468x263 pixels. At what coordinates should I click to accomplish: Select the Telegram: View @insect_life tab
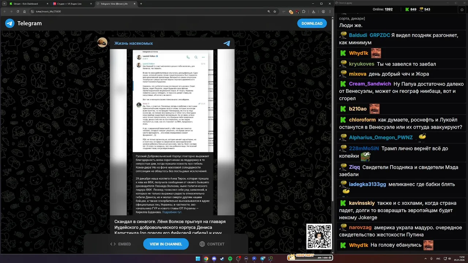115,4
